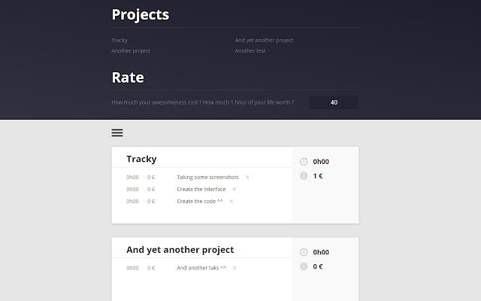Click the clock icon in second project summary
Viewport: 481px width, 301px height.
click(x=304, y=252)
